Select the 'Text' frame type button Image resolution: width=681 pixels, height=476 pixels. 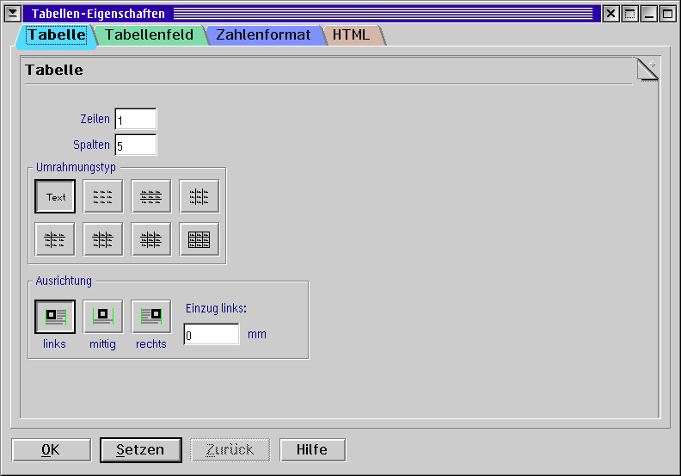[55, 196]
